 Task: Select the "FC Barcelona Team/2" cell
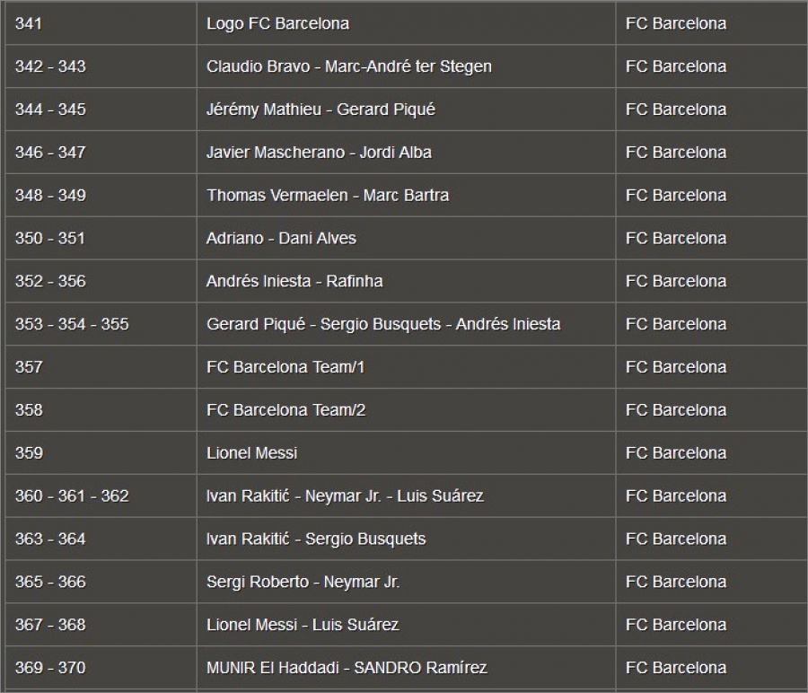[x=285, y=410]
